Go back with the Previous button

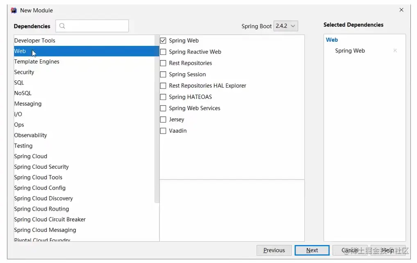(x=274, y=250)
